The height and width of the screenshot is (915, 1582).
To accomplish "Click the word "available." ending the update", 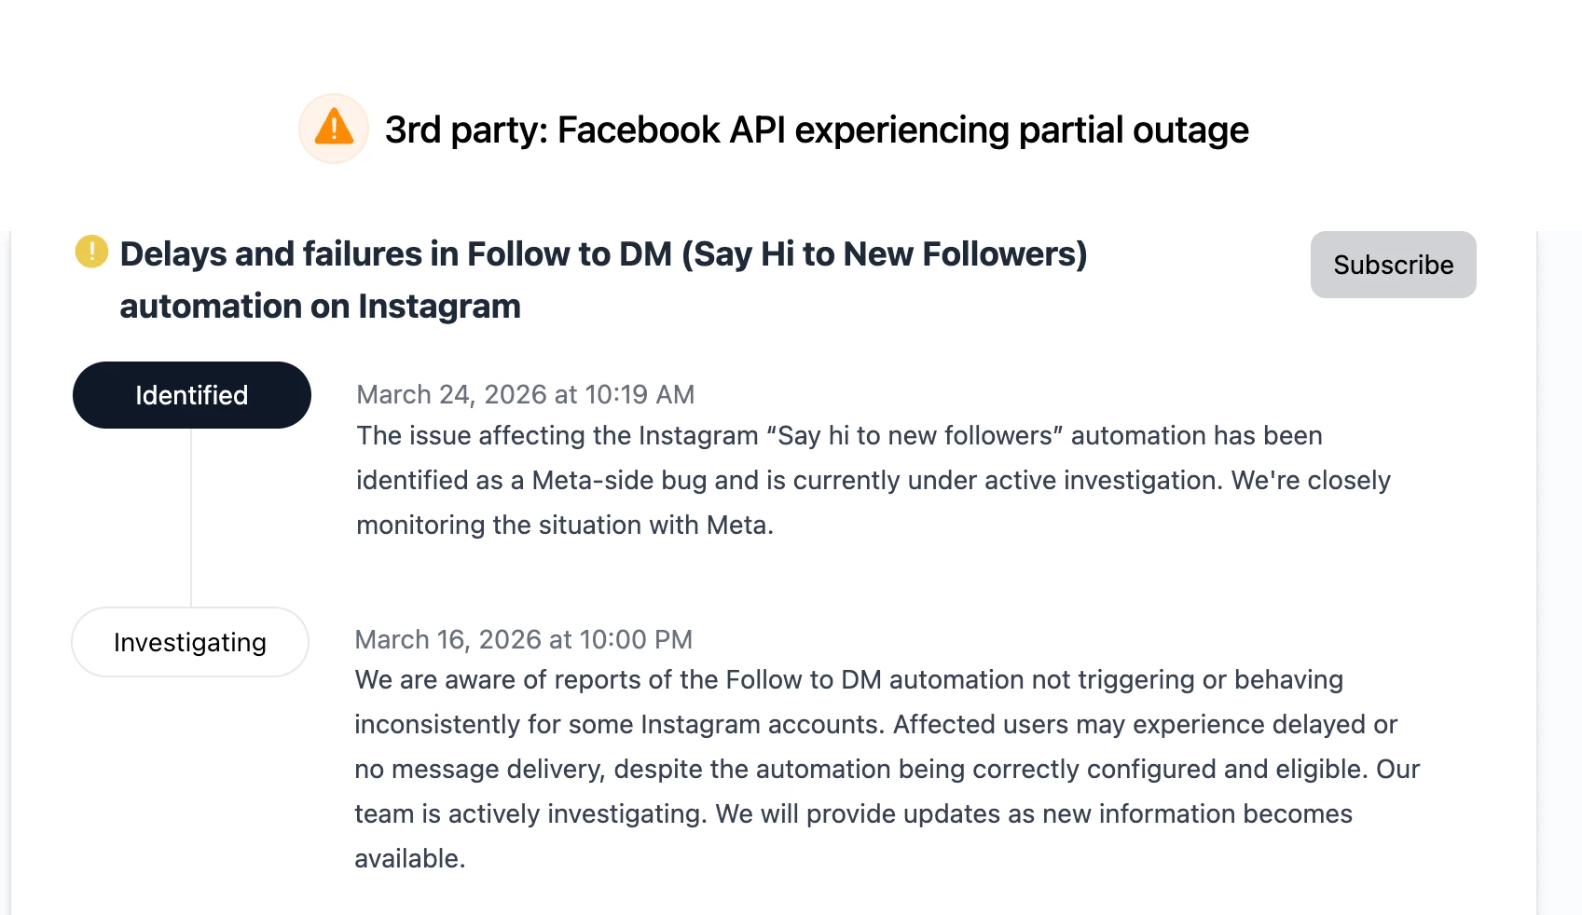I will click(x=409, y=858).
